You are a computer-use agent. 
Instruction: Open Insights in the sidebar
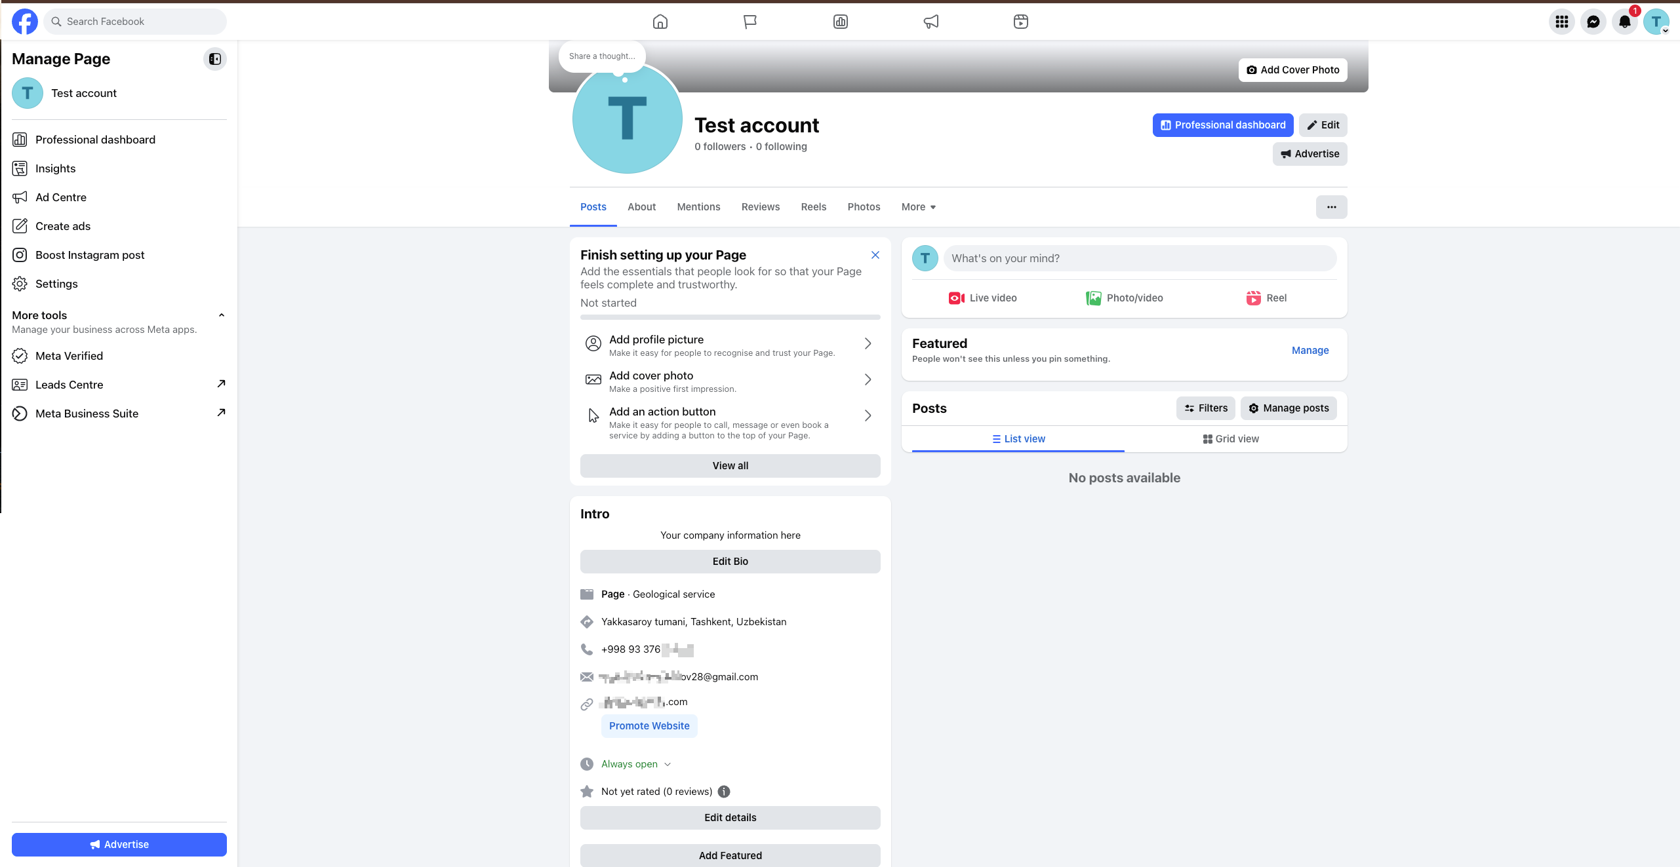tap(119, 168)
